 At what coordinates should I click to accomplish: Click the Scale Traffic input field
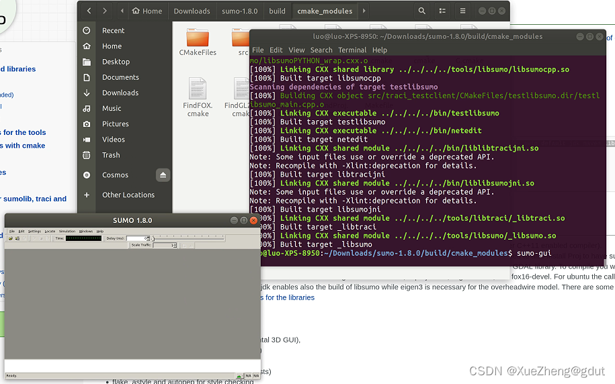163,245
